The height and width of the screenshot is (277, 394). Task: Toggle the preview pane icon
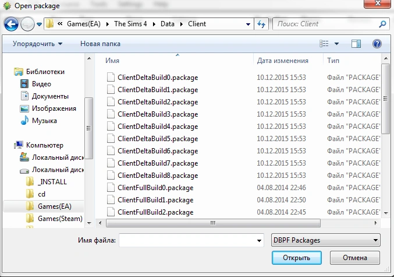click(356, 44)
